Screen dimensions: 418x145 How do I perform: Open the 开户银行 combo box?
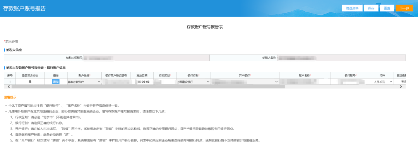245,82
